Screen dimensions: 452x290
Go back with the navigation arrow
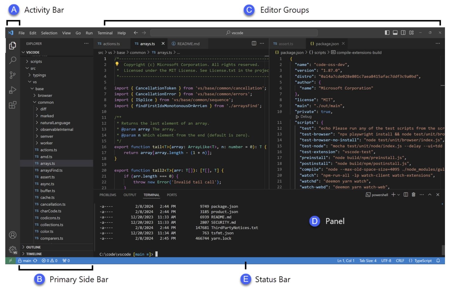(136, 33)
